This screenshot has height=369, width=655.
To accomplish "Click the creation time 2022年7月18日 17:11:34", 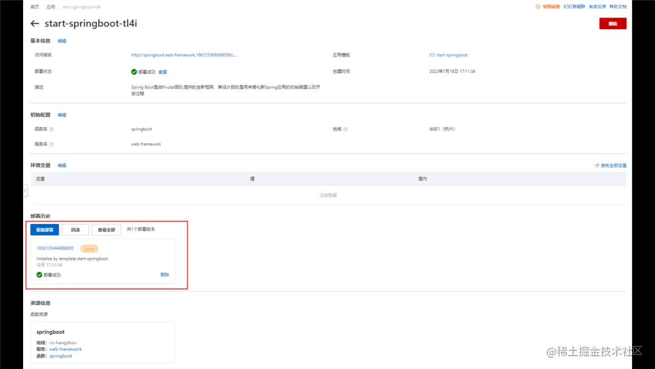I will click(x=452, y=72).
